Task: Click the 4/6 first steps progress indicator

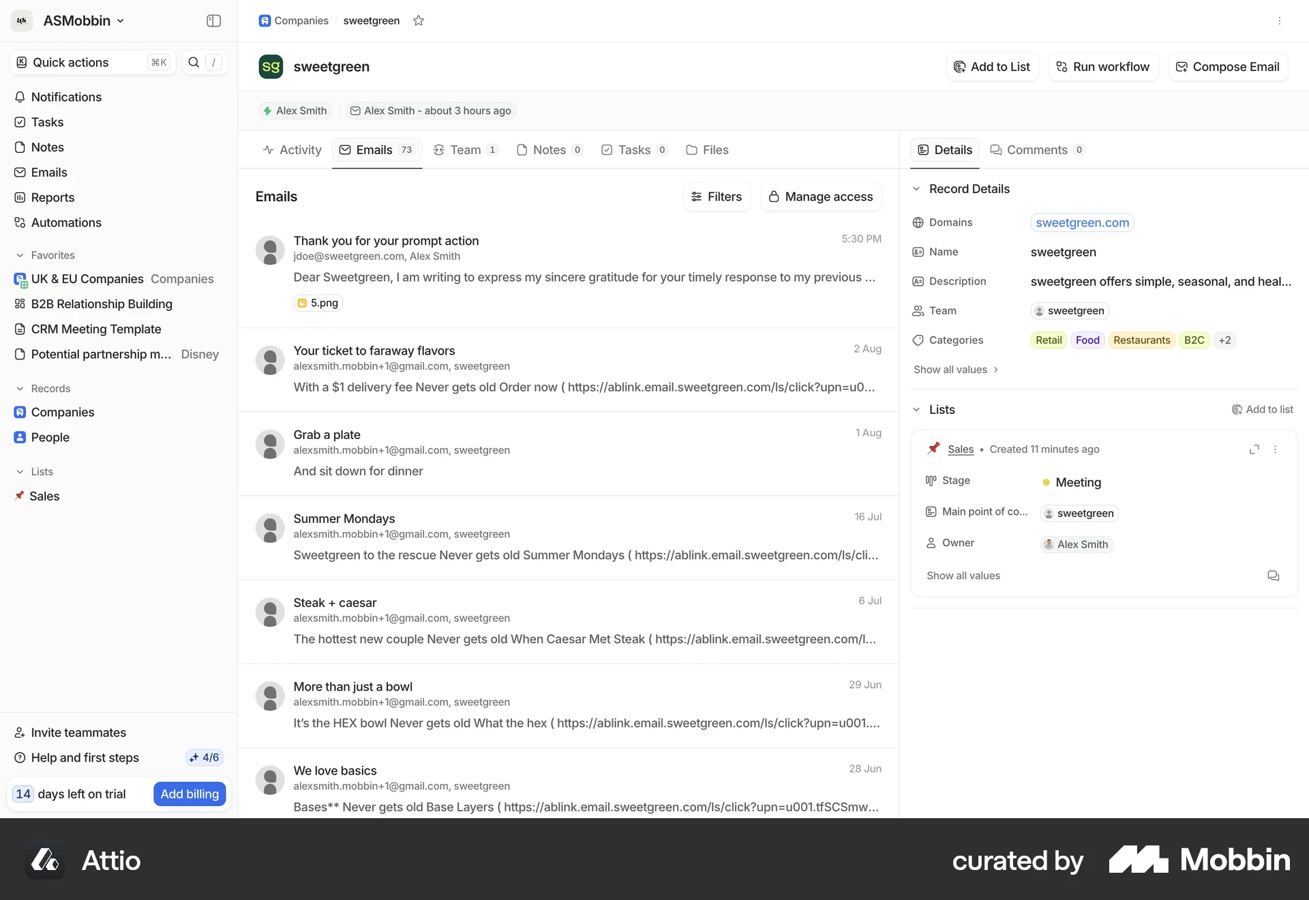Action: (x=204, y=757)
